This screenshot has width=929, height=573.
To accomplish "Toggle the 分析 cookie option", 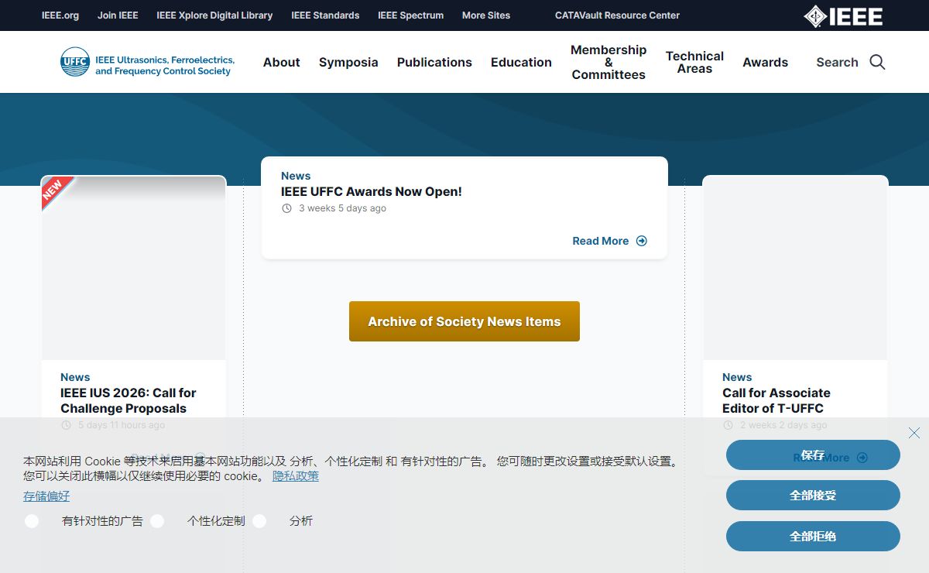I will 259,521.
